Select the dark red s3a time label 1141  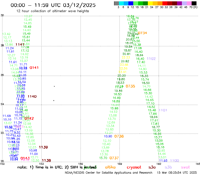coord(20,44)
